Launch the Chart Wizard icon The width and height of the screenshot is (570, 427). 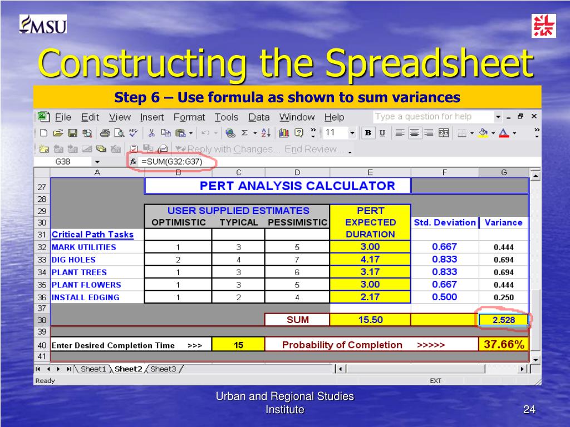[284, 133]
